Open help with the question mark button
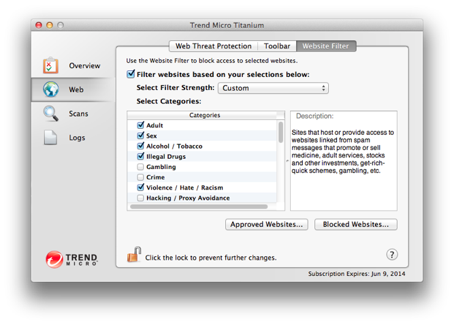Image resolution: width=454 pixels, height=325 pixels. 392,255
